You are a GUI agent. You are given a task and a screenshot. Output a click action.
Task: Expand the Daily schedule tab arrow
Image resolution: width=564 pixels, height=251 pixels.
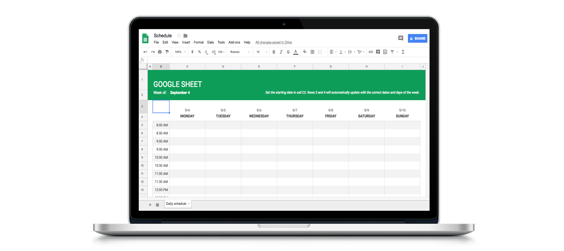[x=189, y=204]
